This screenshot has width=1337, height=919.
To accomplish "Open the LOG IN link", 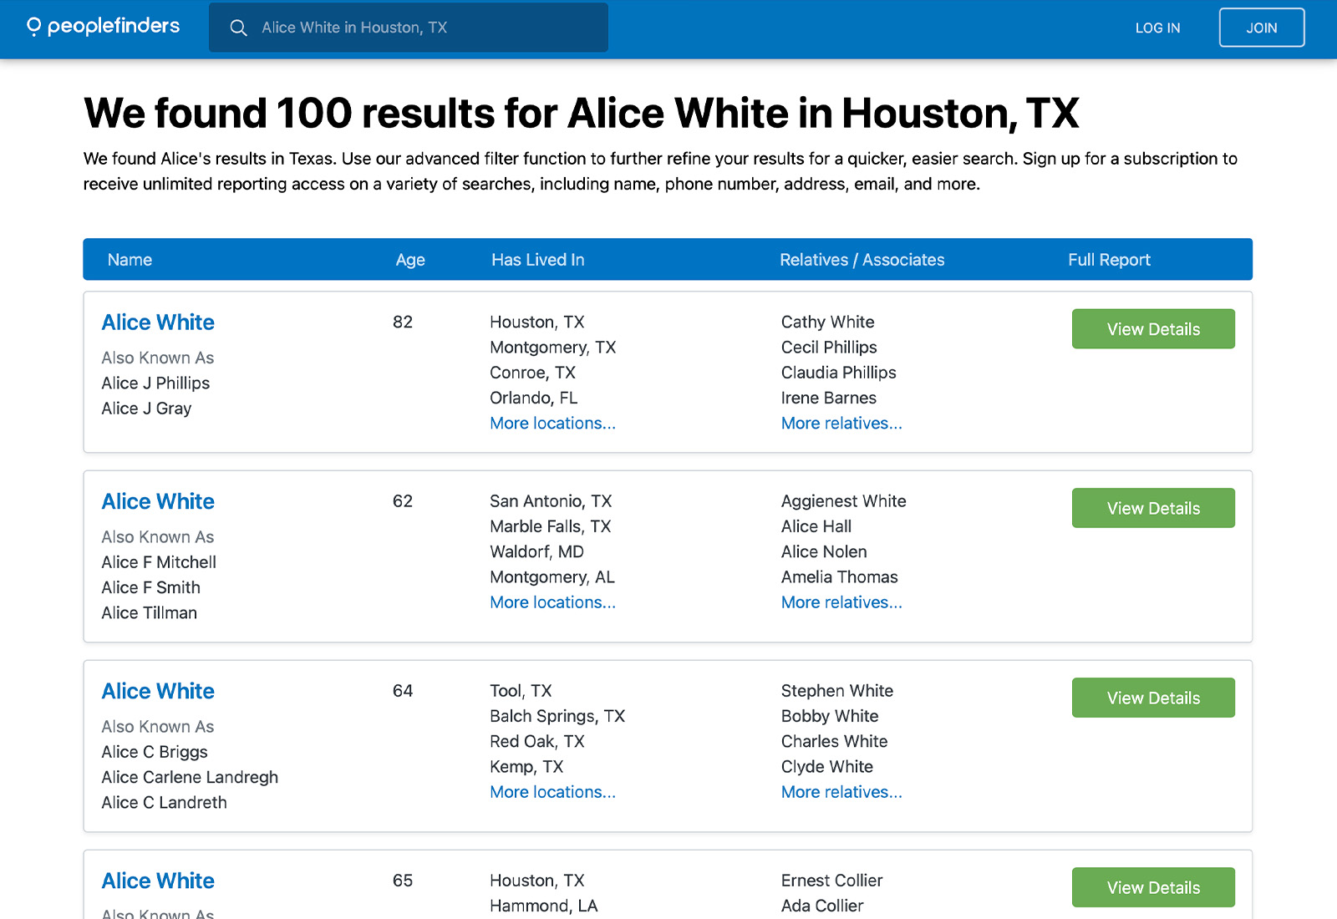I will 1157,28.
